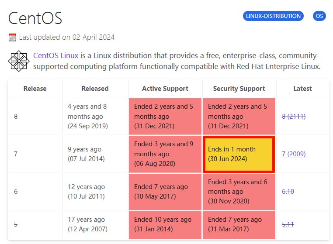The width and height of the screenshot is (333, 244).
Task: Click the Release column header
Action: [x=35, y=89]
